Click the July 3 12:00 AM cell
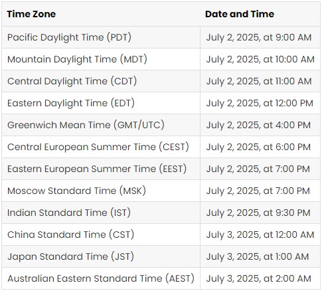This screenshot has width=322, height=291. pyautogui.click(x=260, y=235)
